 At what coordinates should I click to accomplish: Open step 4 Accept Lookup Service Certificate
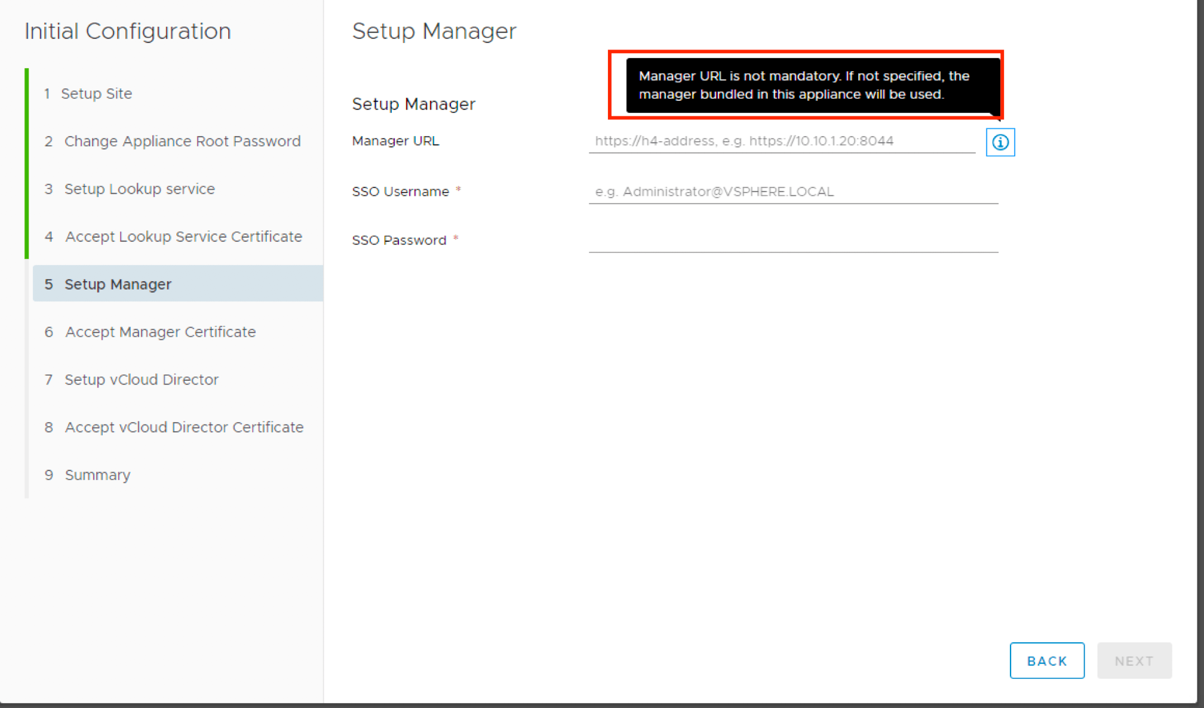click(183, 237)
